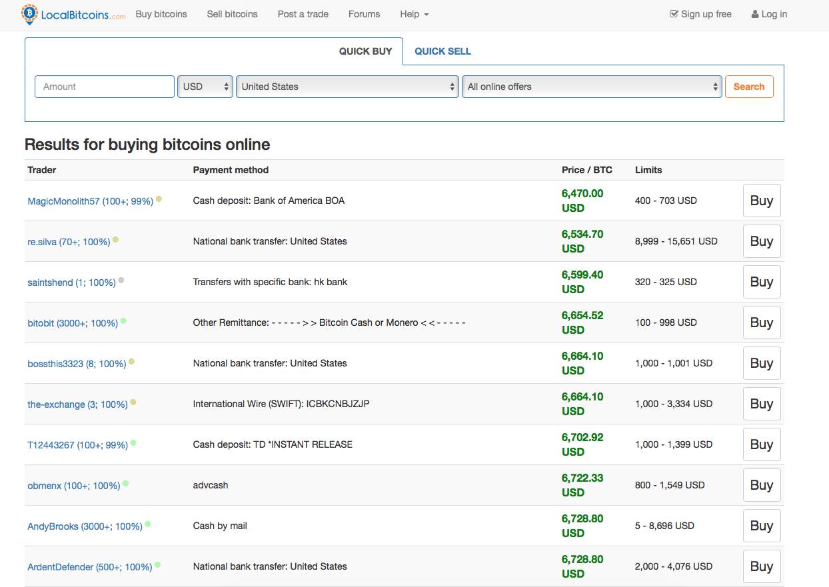Click AndyBrooks's green status dot
The height and width of the screenshot is (587, 829).
tap(147, 524)
